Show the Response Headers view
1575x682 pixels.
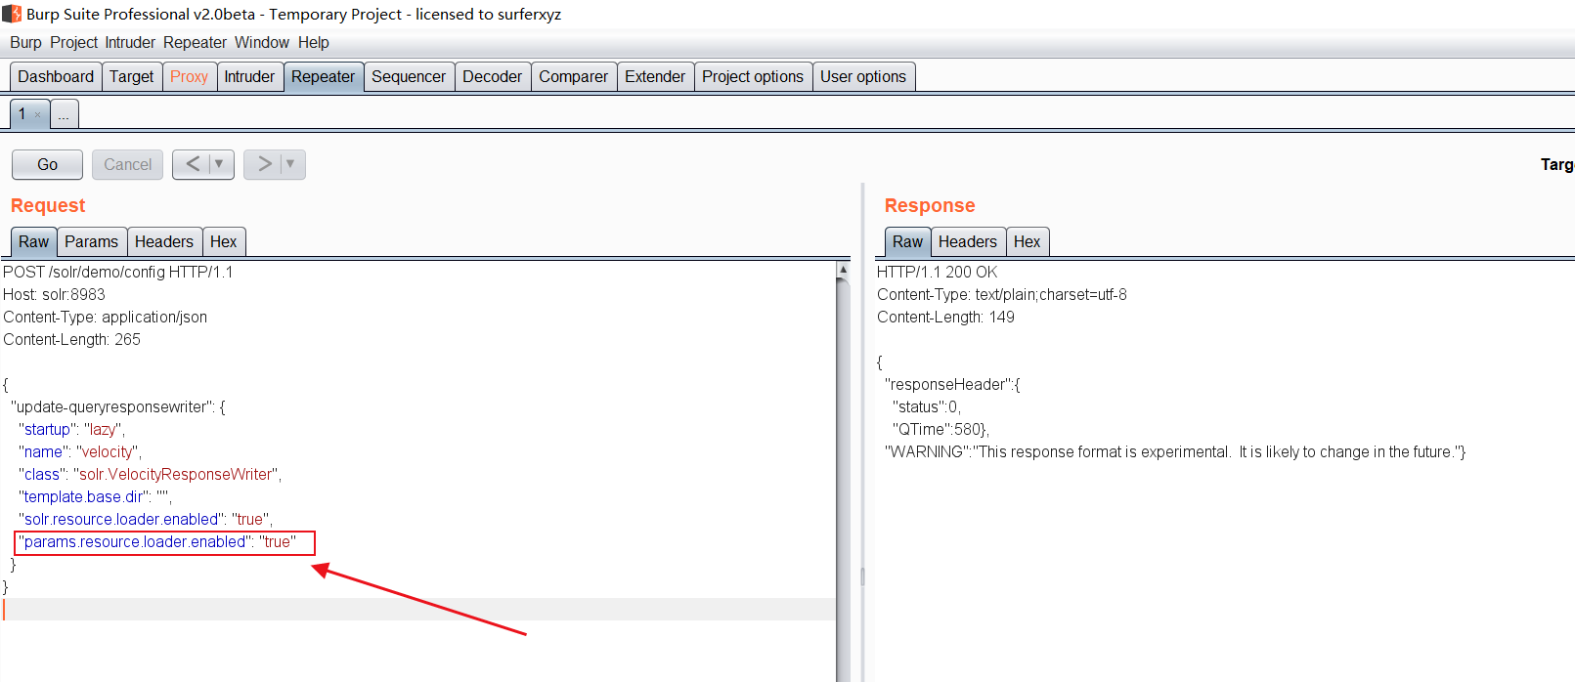(x=968, y=241)
